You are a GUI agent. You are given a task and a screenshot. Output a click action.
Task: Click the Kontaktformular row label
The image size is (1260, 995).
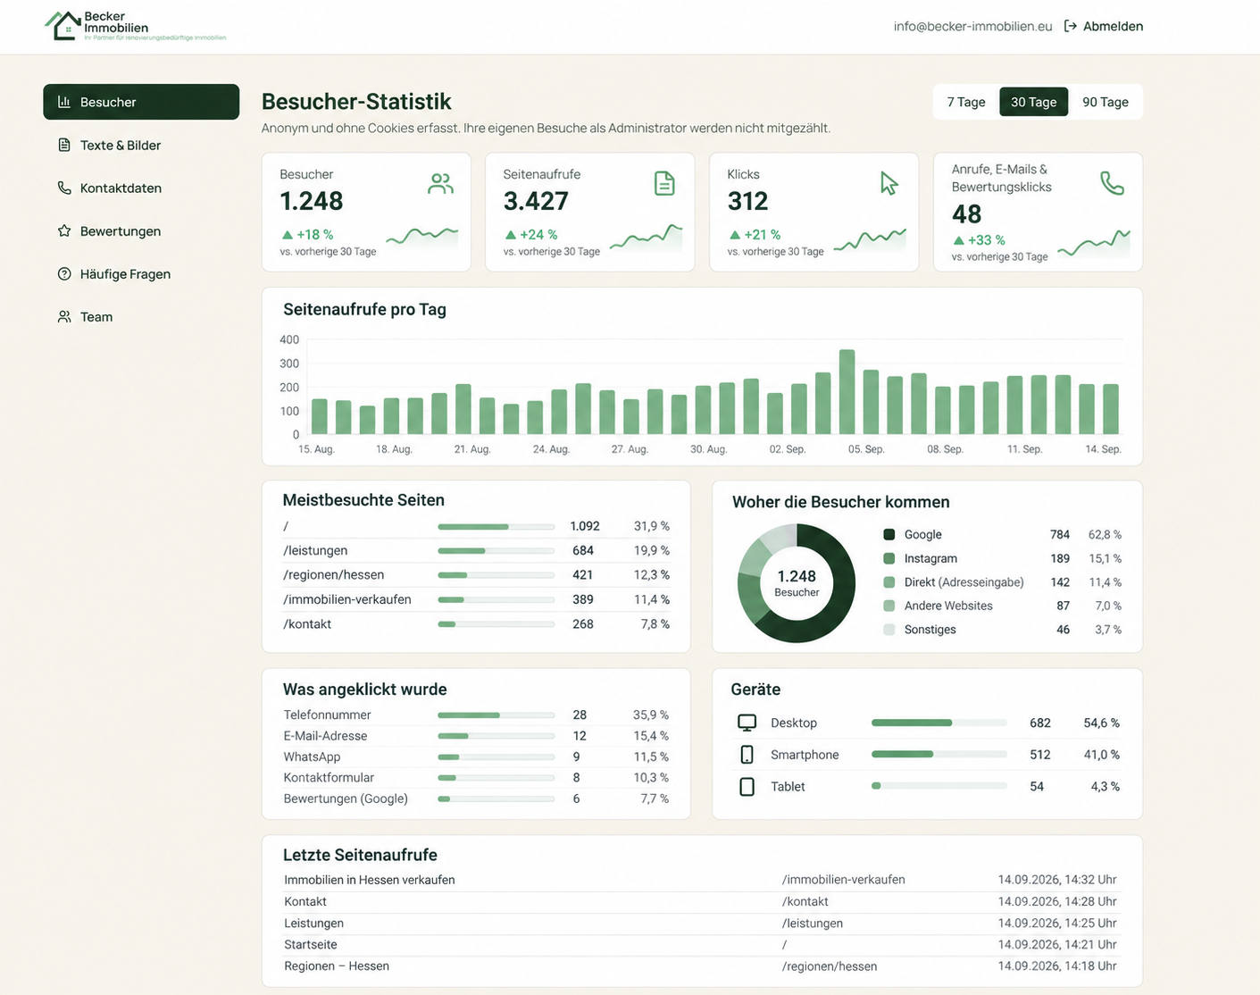click(329, 778)
